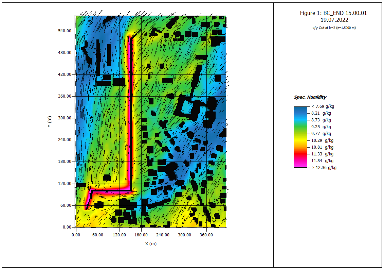The width and height of the screenshot is (384, 269).
Task: Pick the yellow band in the legend color bar
Action: [x=300, y=140]
